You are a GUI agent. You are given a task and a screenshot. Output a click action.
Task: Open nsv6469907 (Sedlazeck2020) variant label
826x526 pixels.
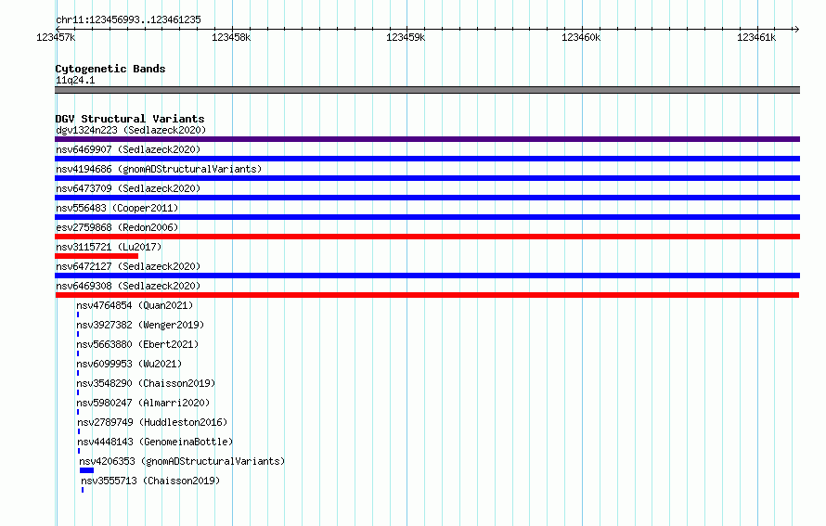point(128,149)
